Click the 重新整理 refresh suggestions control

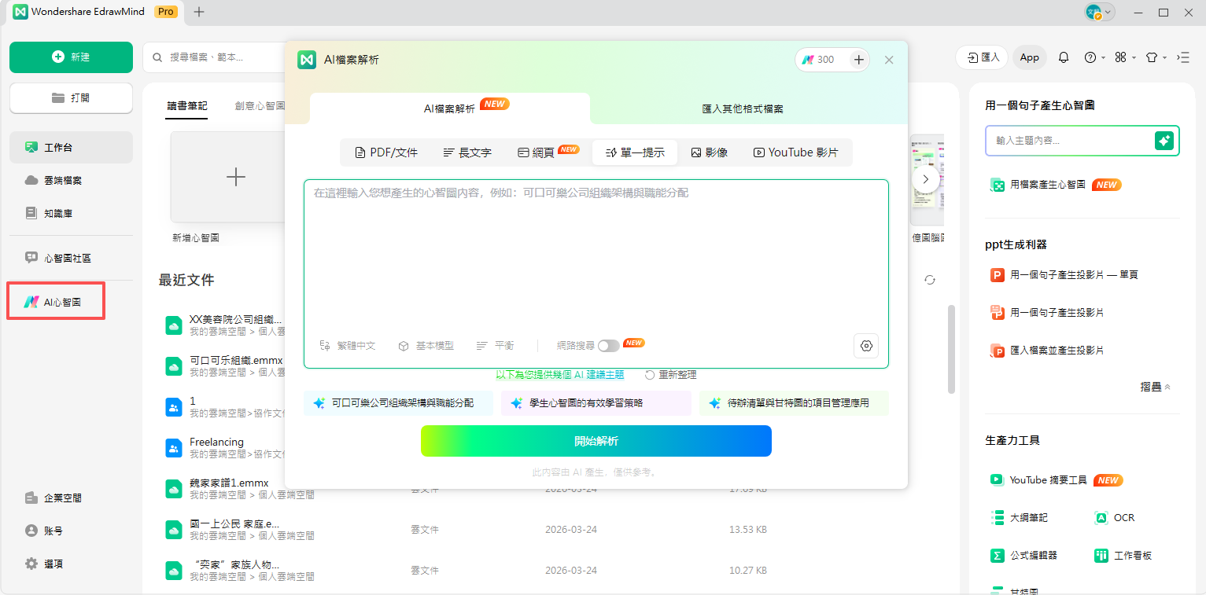669,374
